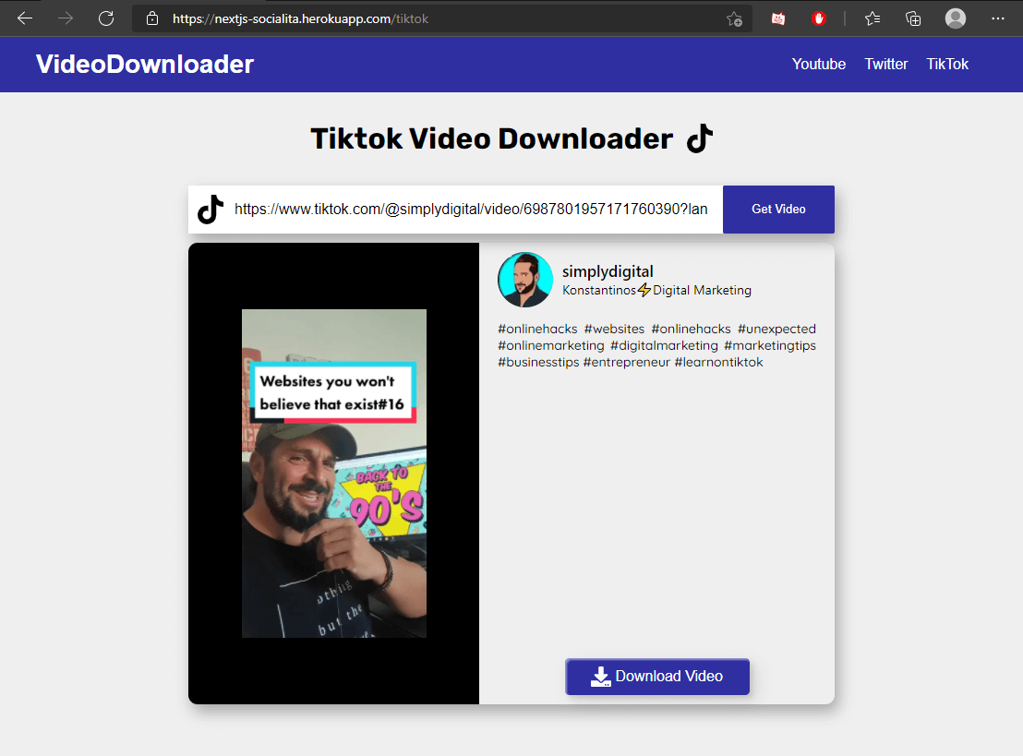Add page to favorites star icon
The height and width of the screenshot is (756, 1023).
coord(734,18)
